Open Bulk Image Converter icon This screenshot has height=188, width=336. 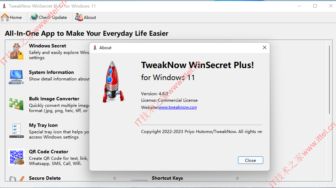click(16, 104)
